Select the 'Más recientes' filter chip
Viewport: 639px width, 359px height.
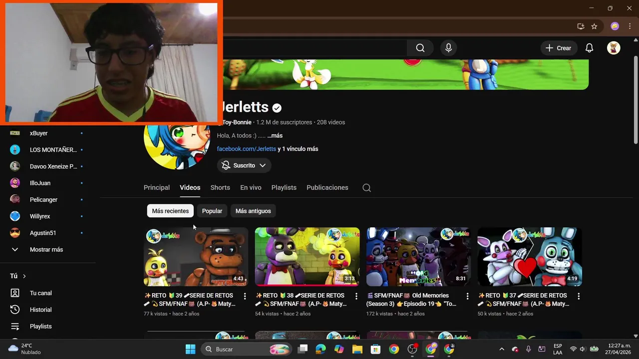170,211
